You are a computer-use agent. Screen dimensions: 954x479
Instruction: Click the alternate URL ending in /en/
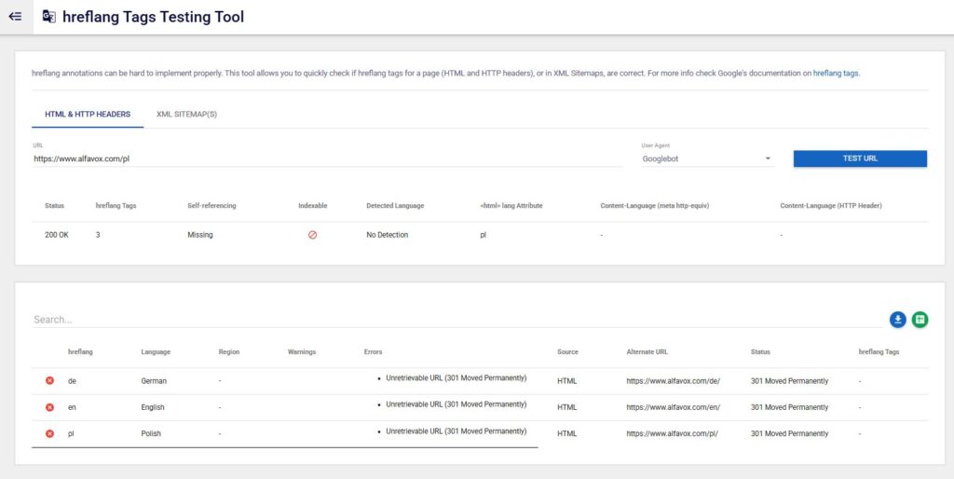pos(673,407)
